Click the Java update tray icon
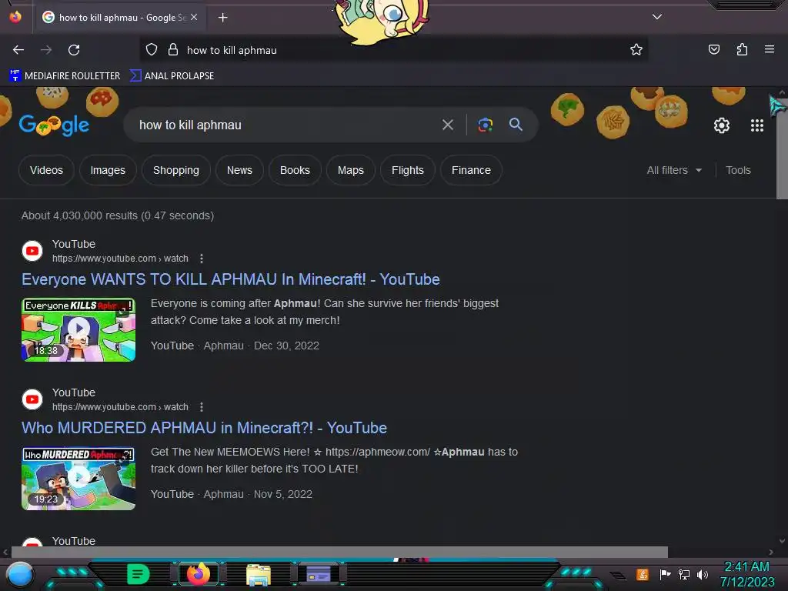The width and height of the screenshot is (788, 591). click(643, 574)
